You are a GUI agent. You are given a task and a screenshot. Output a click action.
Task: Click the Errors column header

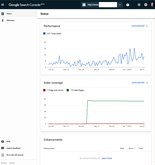click(x=131, y=148)
